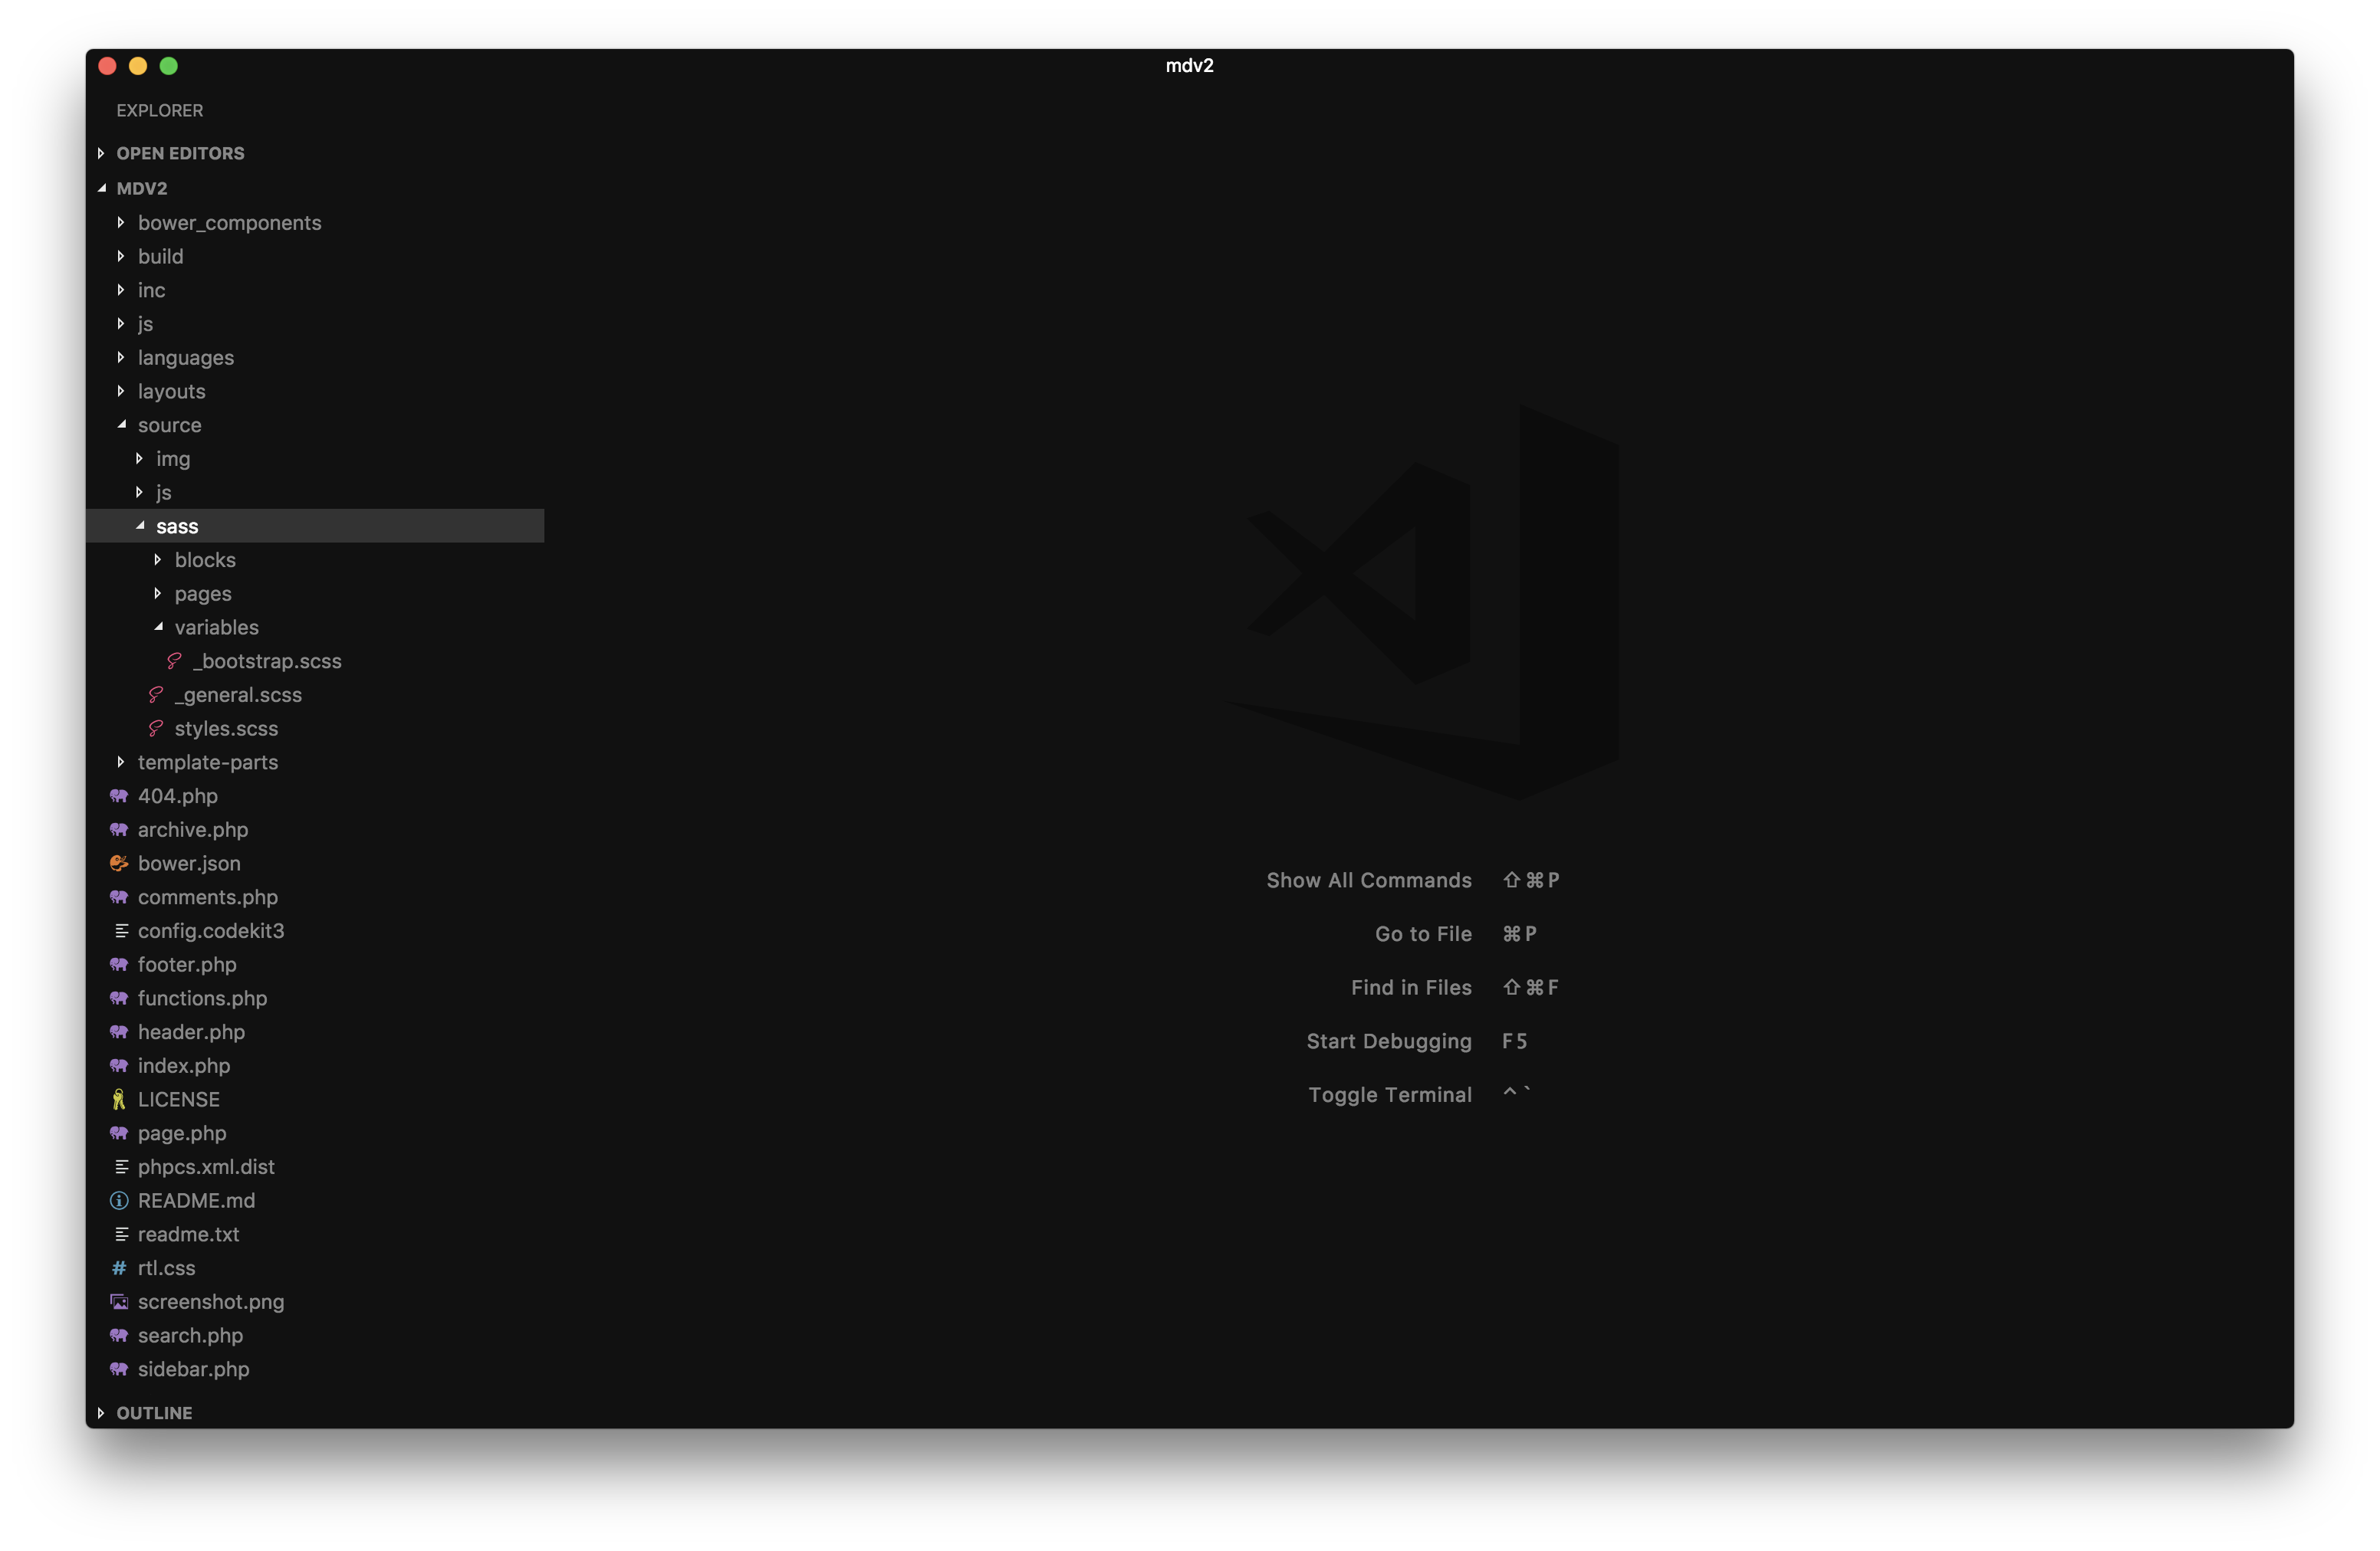Collapse the source folder arrow
This screenshot has width=2380, height=1551.
click(121, 425)
